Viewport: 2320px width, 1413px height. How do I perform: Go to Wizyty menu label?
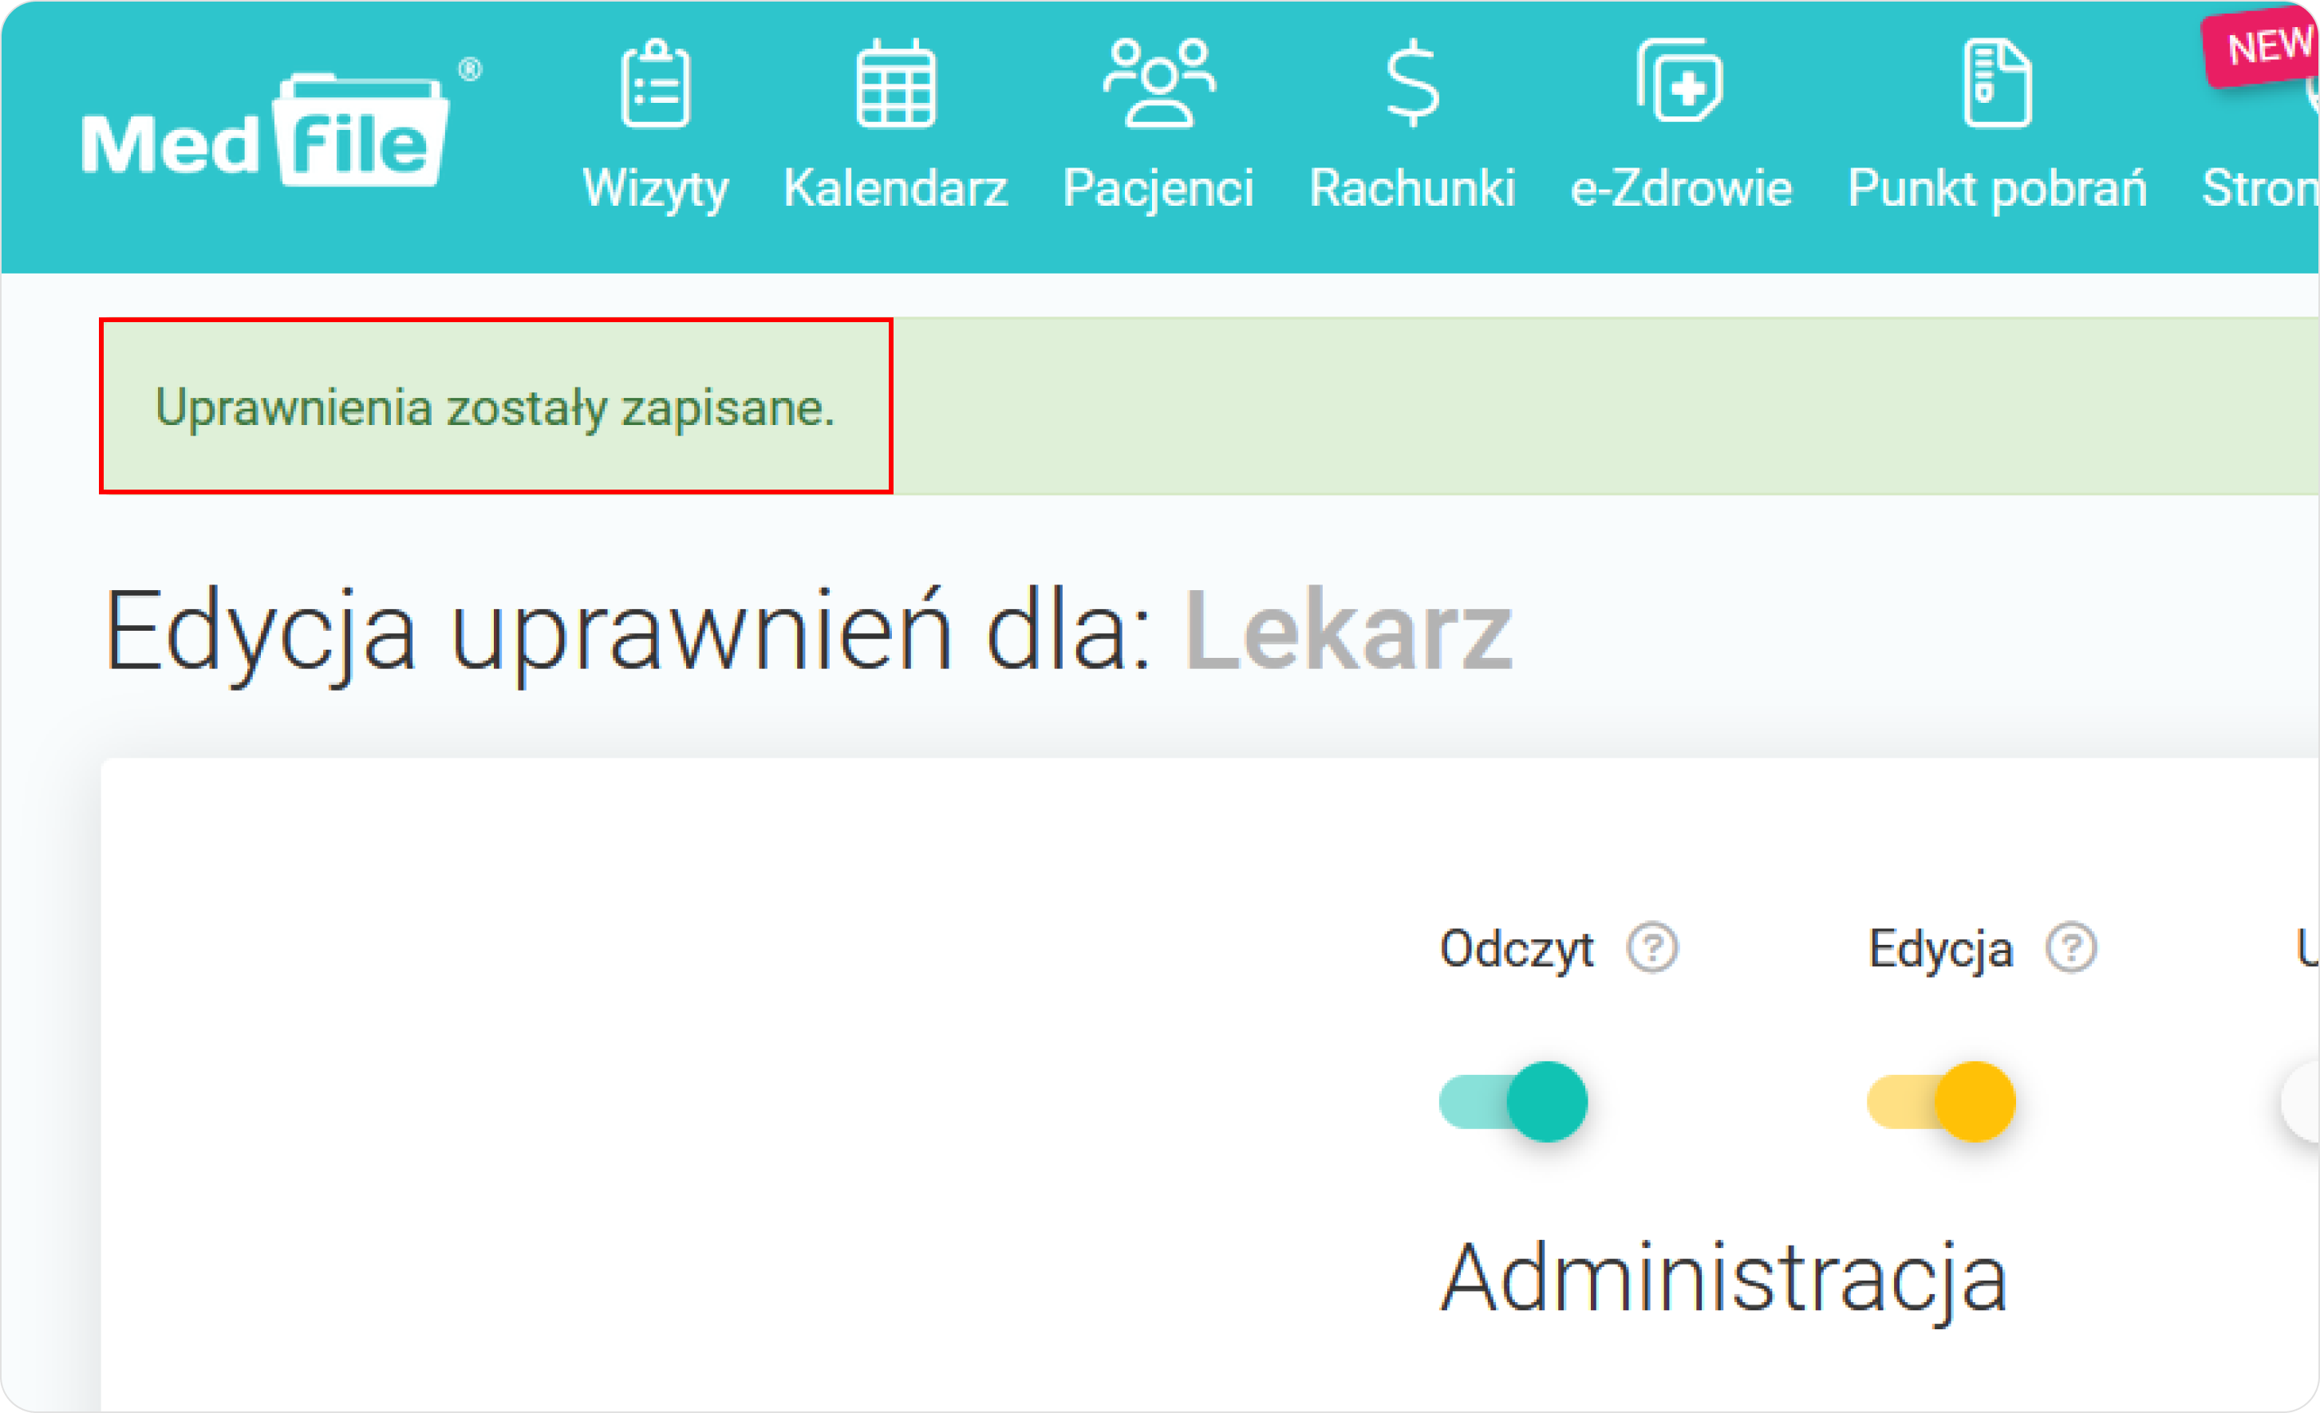655,189
